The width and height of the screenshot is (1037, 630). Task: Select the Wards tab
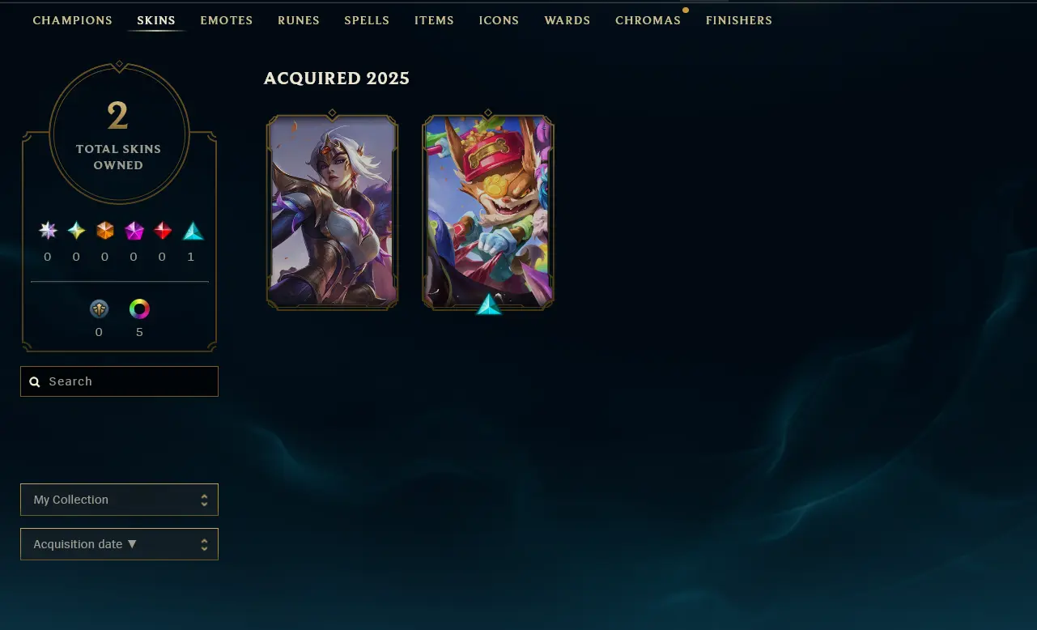[567, 20]
